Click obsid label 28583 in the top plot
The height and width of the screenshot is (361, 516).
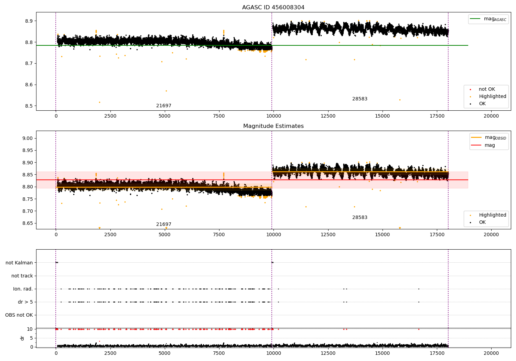tap(360, 99)
